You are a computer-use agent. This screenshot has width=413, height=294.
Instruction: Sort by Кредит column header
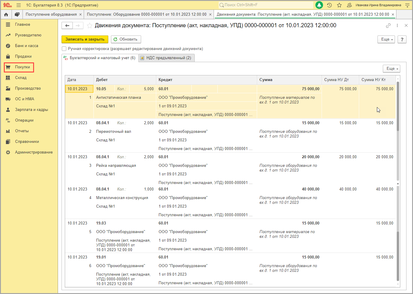pos(206,80)
